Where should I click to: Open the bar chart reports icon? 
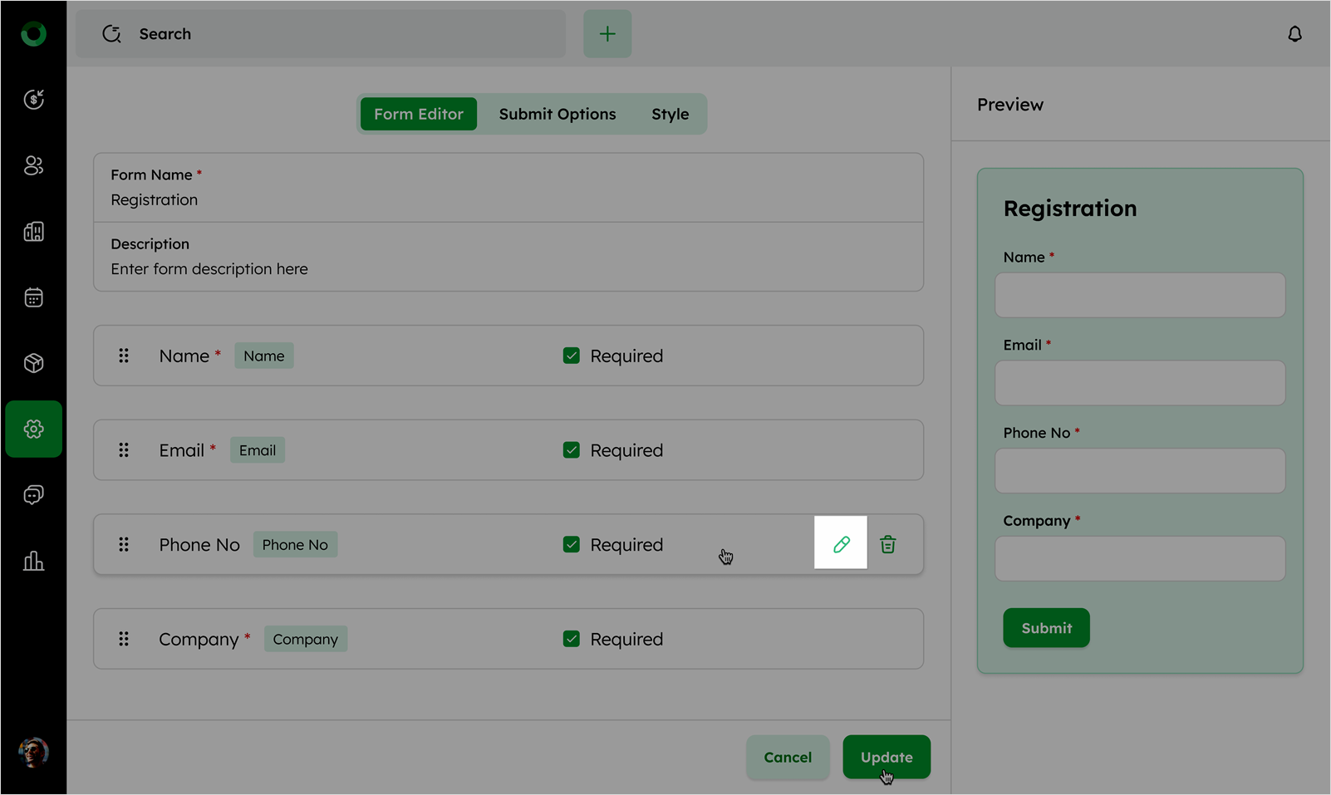click(x=33, y=561)
